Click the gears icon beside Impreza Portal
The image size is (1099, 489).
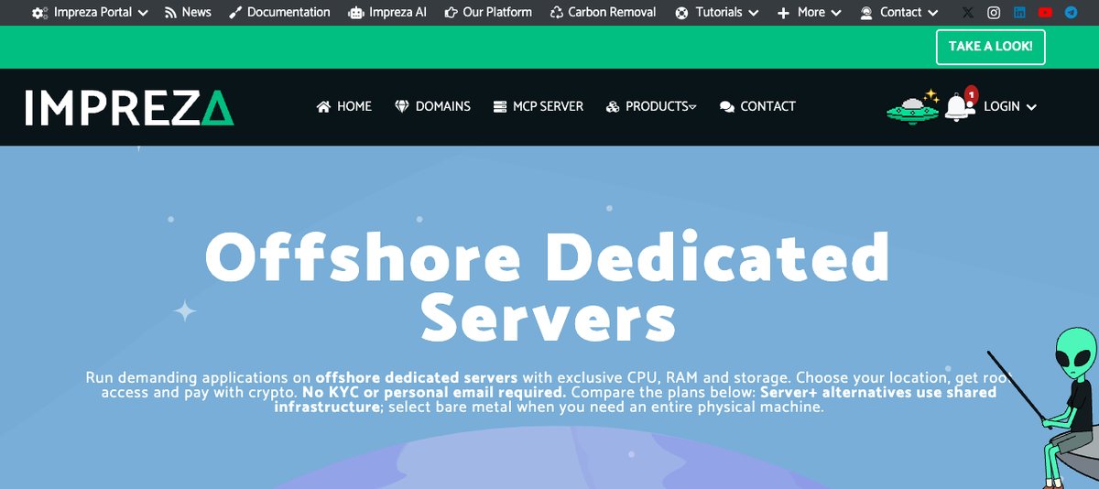coord(39,13)
